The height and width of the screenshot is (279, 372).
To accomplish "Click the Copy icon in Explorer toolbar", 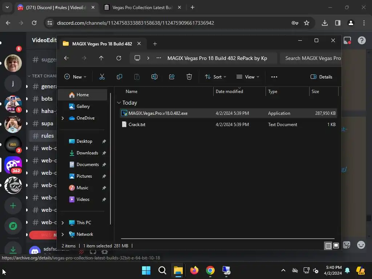I will coord(119,77).
